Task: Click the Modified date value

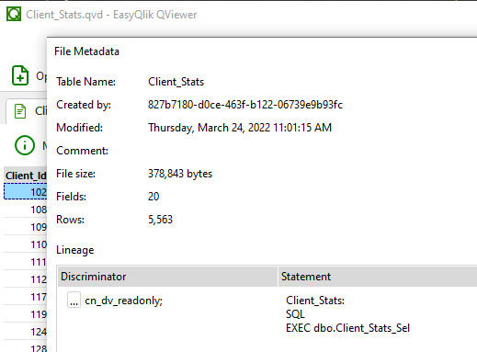Action: (x=240, y=128)
